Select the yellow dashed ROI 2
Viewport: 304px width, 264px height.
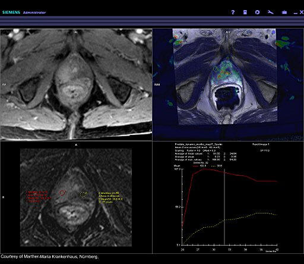tap(83, 194)
